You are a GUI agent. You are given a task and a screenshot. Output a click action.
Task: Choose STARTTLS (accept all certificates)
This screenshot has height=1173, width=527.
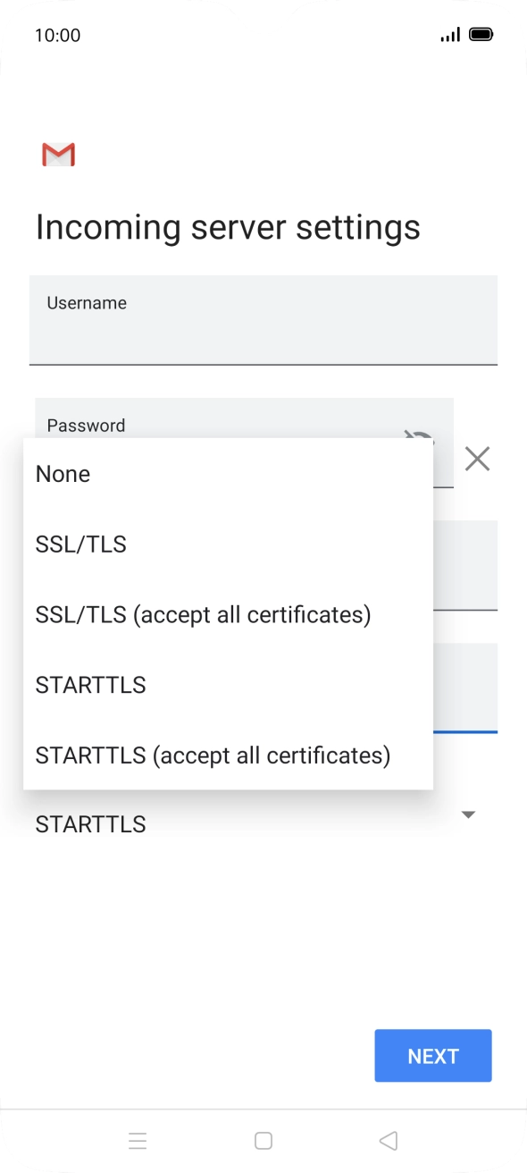click(x=229, y=755)
